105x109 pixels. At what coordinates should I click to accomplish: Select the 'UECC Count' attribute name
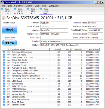coord(17,81)
